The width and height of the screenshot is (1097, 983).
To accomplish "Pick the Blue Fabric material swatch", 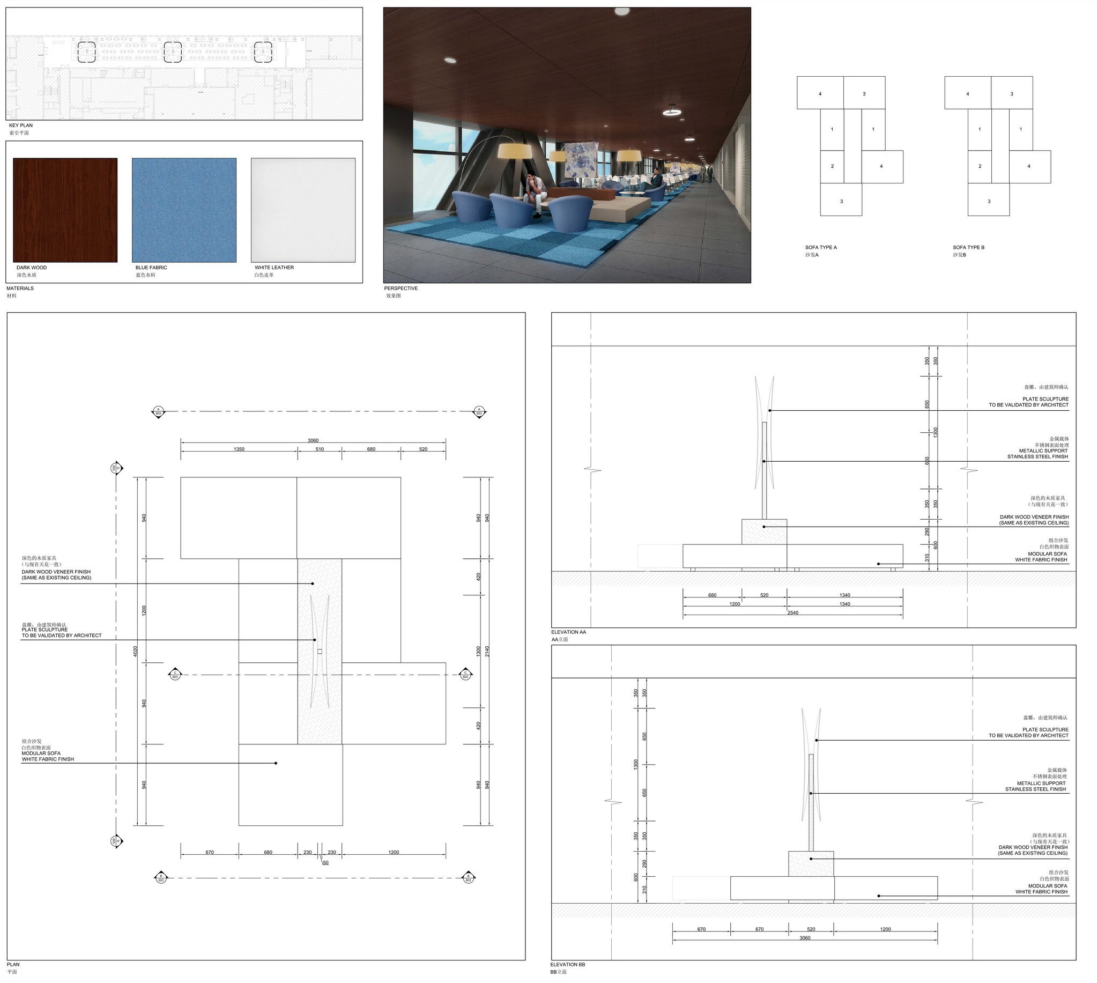I will click(x=184, y=210).
